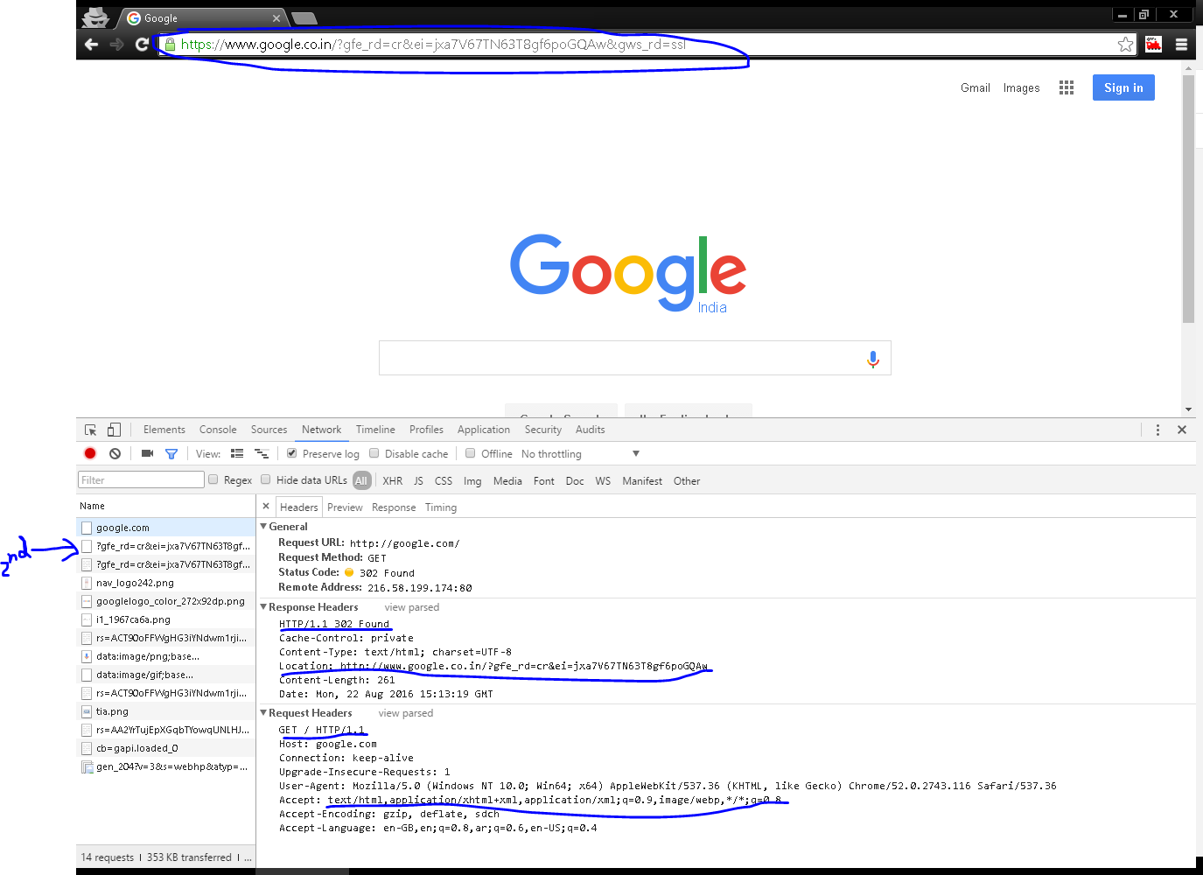Click the Sign in button
The width and height of the screenshot is (1203, 875).
(x=1123, y=87)
